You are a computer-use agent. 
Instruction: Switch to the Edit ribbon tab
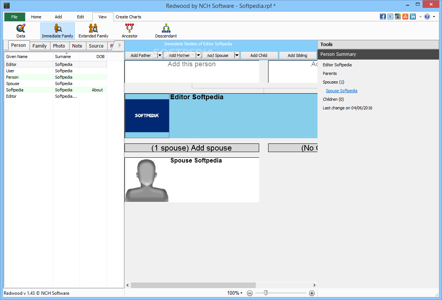pos(81,17)
